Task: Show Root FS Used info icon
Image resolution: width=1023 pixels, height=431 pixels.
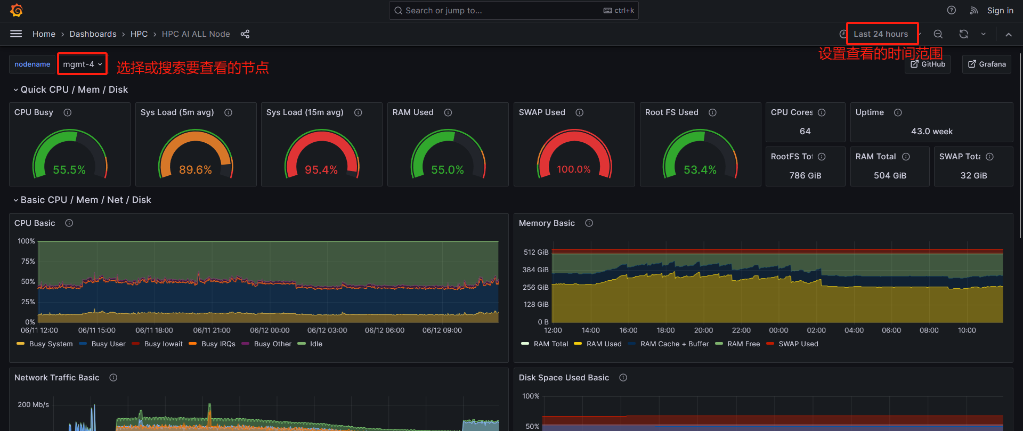Action: [x=712, y=112]
